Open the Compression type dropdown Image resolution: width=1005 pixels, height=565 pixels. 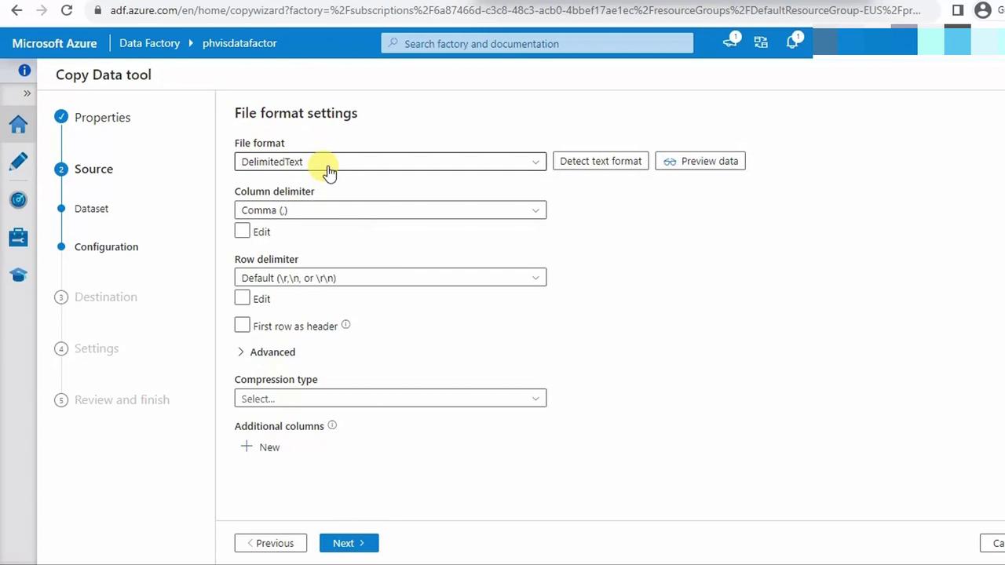pyautogui.click(x=389, y=399)
